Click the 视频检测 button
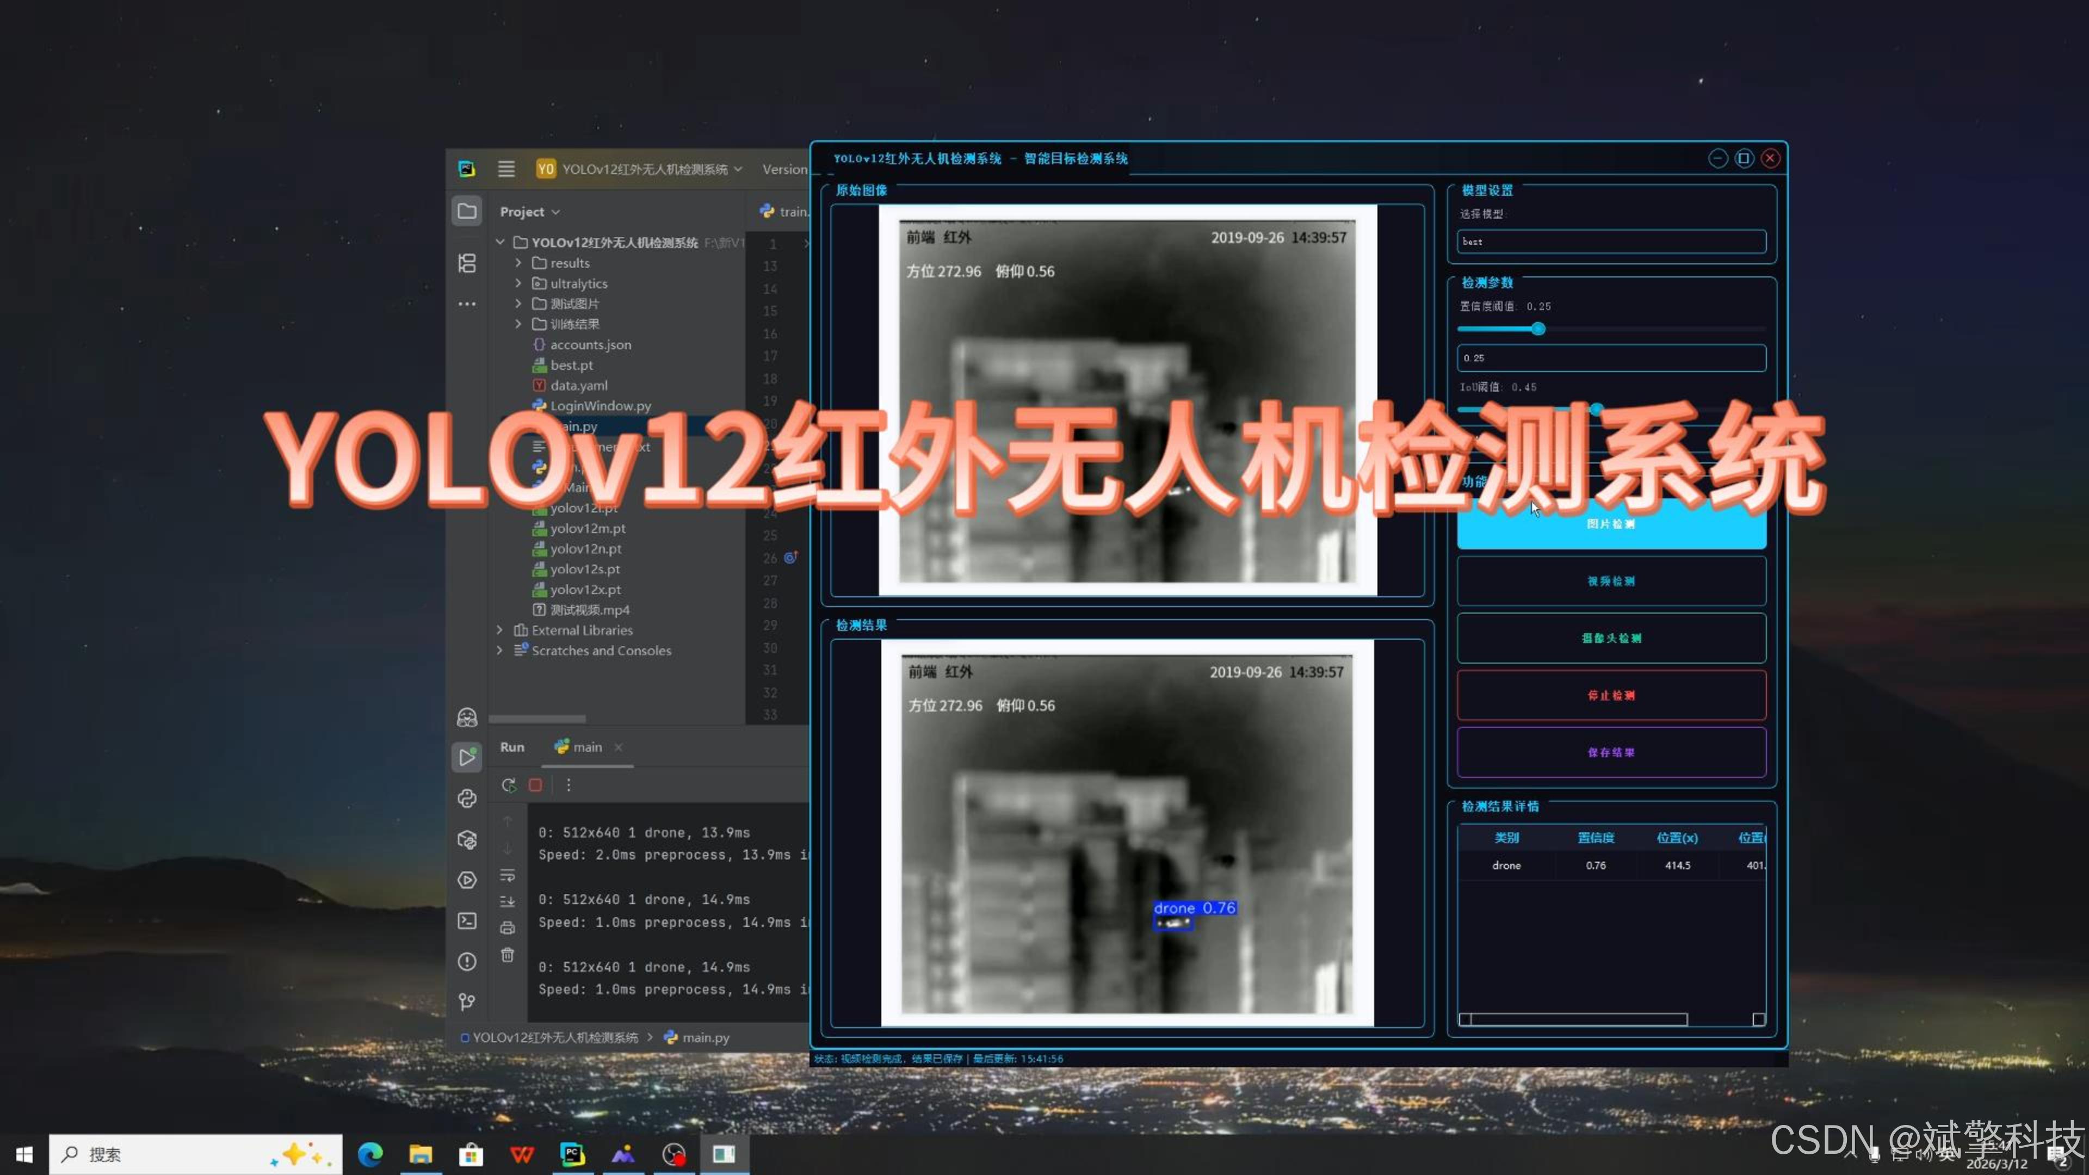 tap(1610, 580)
